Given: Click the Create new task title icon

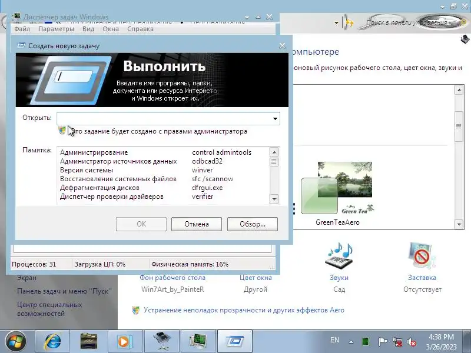Looking at the screenshot, I should pyautogui.click(x=21, y=46).
